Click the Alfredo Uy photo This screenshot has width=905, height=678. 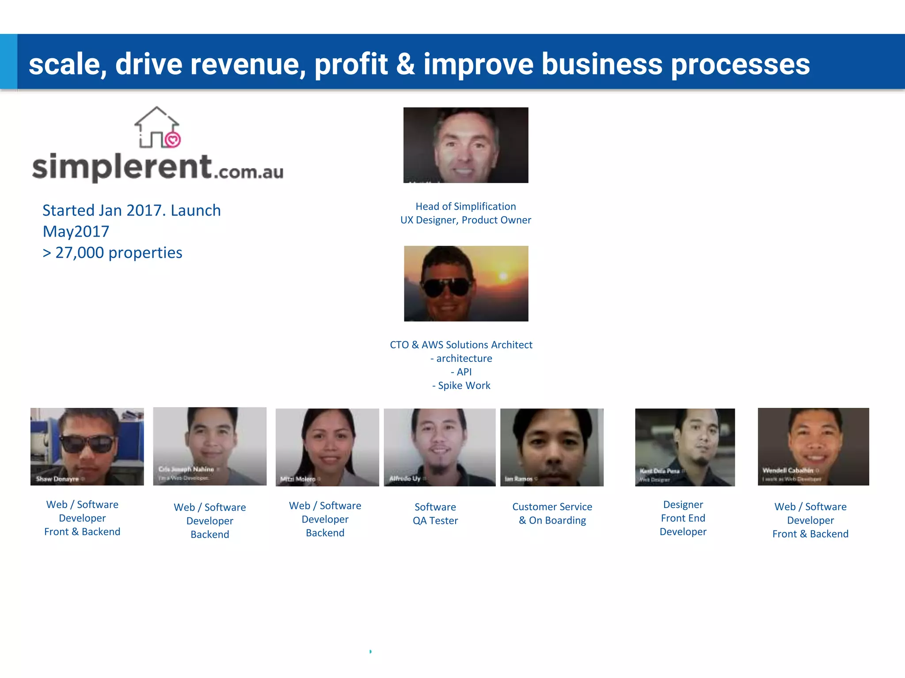click(440, 447)
